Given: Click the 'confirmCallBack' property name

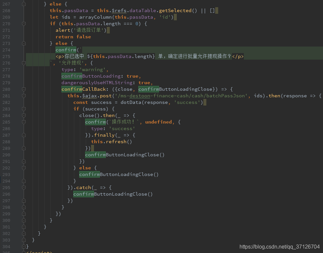Looking at the screenshot, I should click(84, 89).
